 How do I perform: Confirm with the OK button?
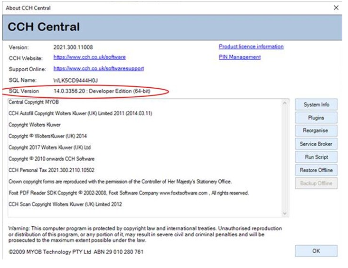tap(316, 251)
